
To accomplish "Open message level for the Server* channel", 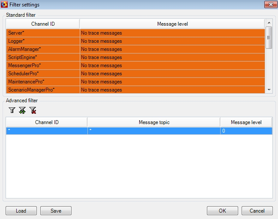I will (x=172, y=33).
